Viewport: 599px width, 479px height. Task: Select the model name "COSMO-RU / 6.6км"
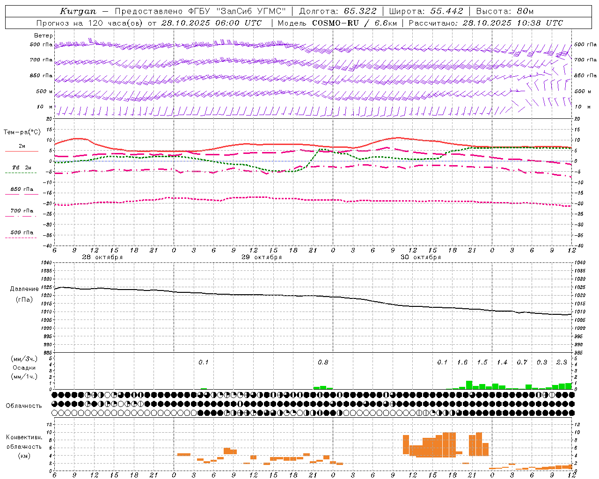coord(355,23)
